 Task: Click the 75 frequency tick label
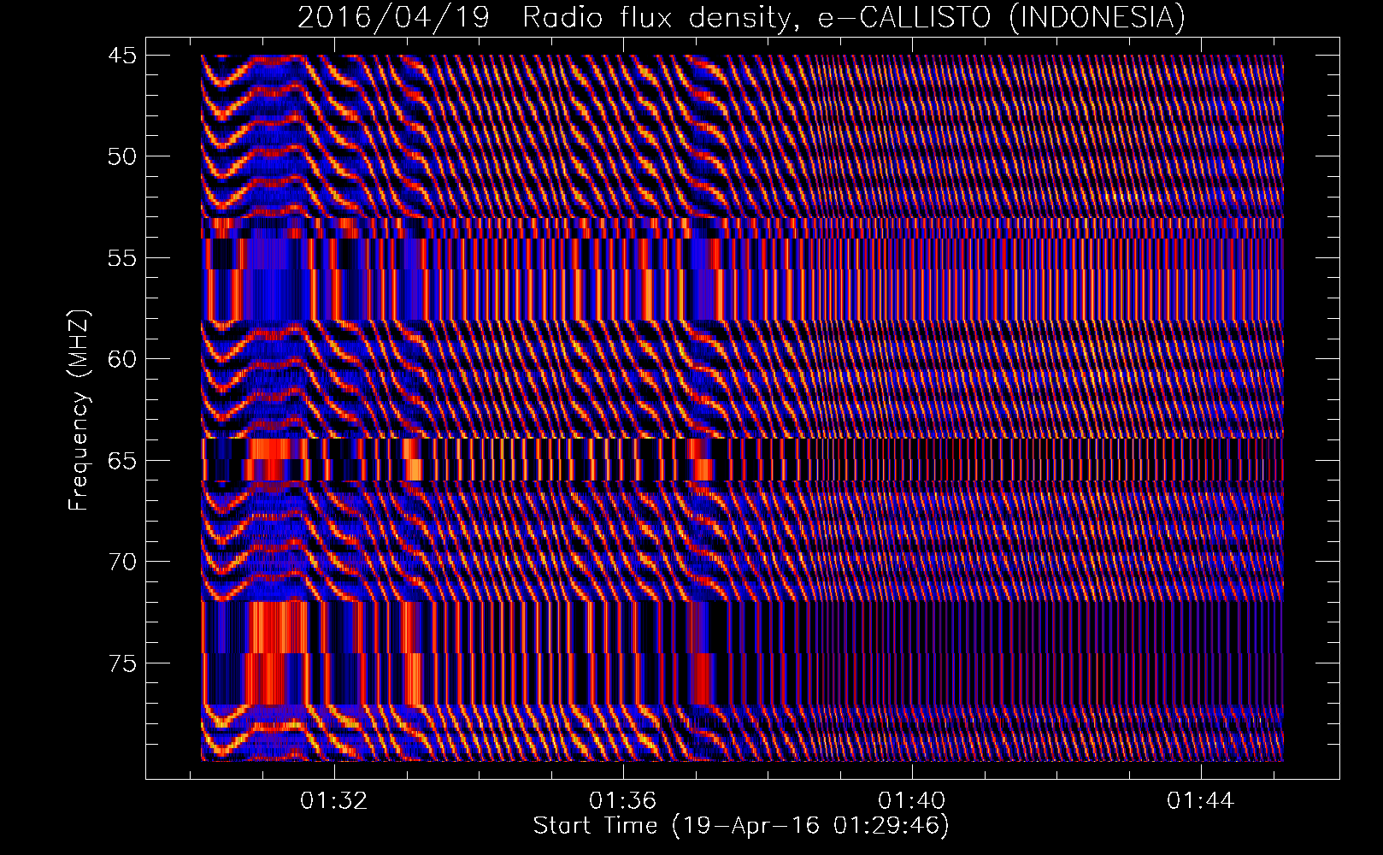coord(121,663)
